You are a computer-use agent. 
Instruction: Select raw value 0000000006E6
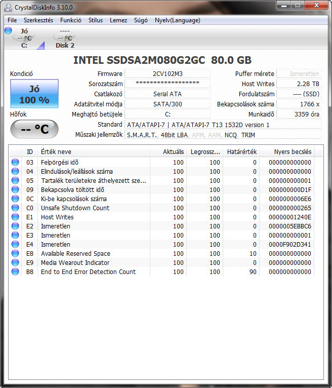pyautogui.click(x=290, y=199)
